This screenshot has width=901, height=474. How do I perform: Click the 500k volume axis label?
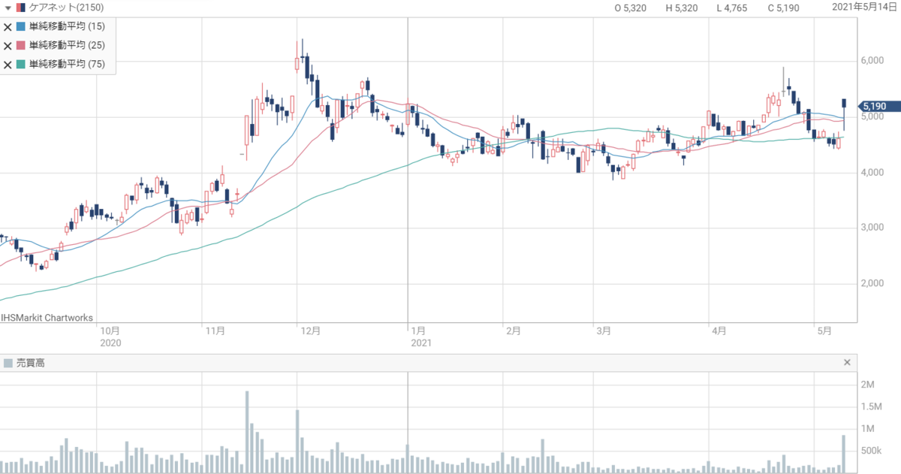coord(871,451)
